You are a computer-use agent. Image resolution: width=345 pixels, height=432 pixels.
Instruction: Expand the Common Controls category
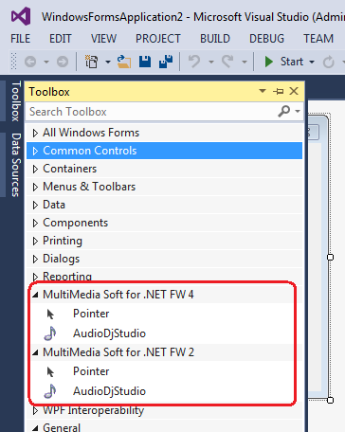(35, 151)
